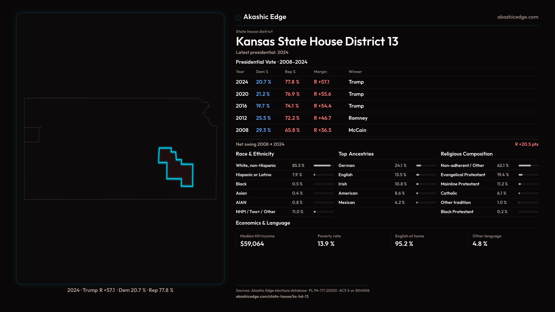Open the akashicedge.com/state-house/ks-hd-13 footer link
This screenshot has width=555, height=312.
pyautogui.click(x=272, y=296)
